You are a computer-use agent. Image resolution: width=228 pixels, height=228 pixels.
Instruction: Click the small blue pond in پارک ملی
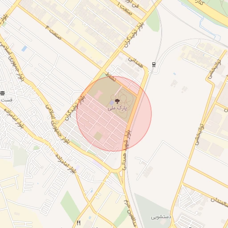tap(112, 102)
